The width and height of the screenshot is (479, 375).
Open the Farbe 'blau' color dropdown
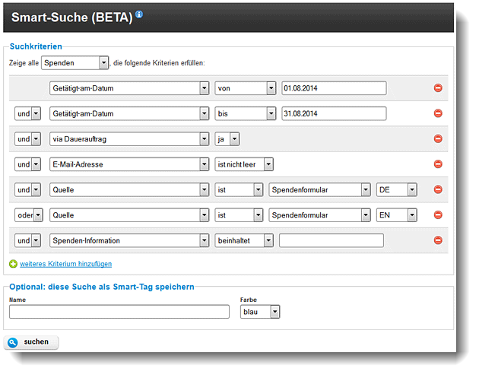click(x=260, y=312)
